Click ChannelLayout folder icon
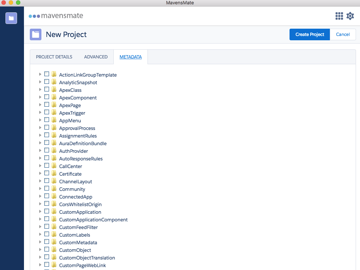 54,181
